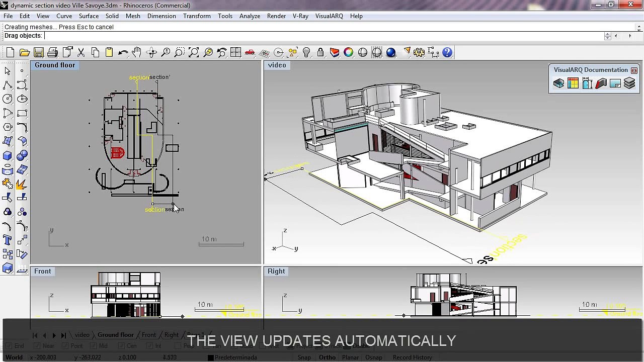
Task: Click the Zoom Window icon
Action: pos(180,52)
